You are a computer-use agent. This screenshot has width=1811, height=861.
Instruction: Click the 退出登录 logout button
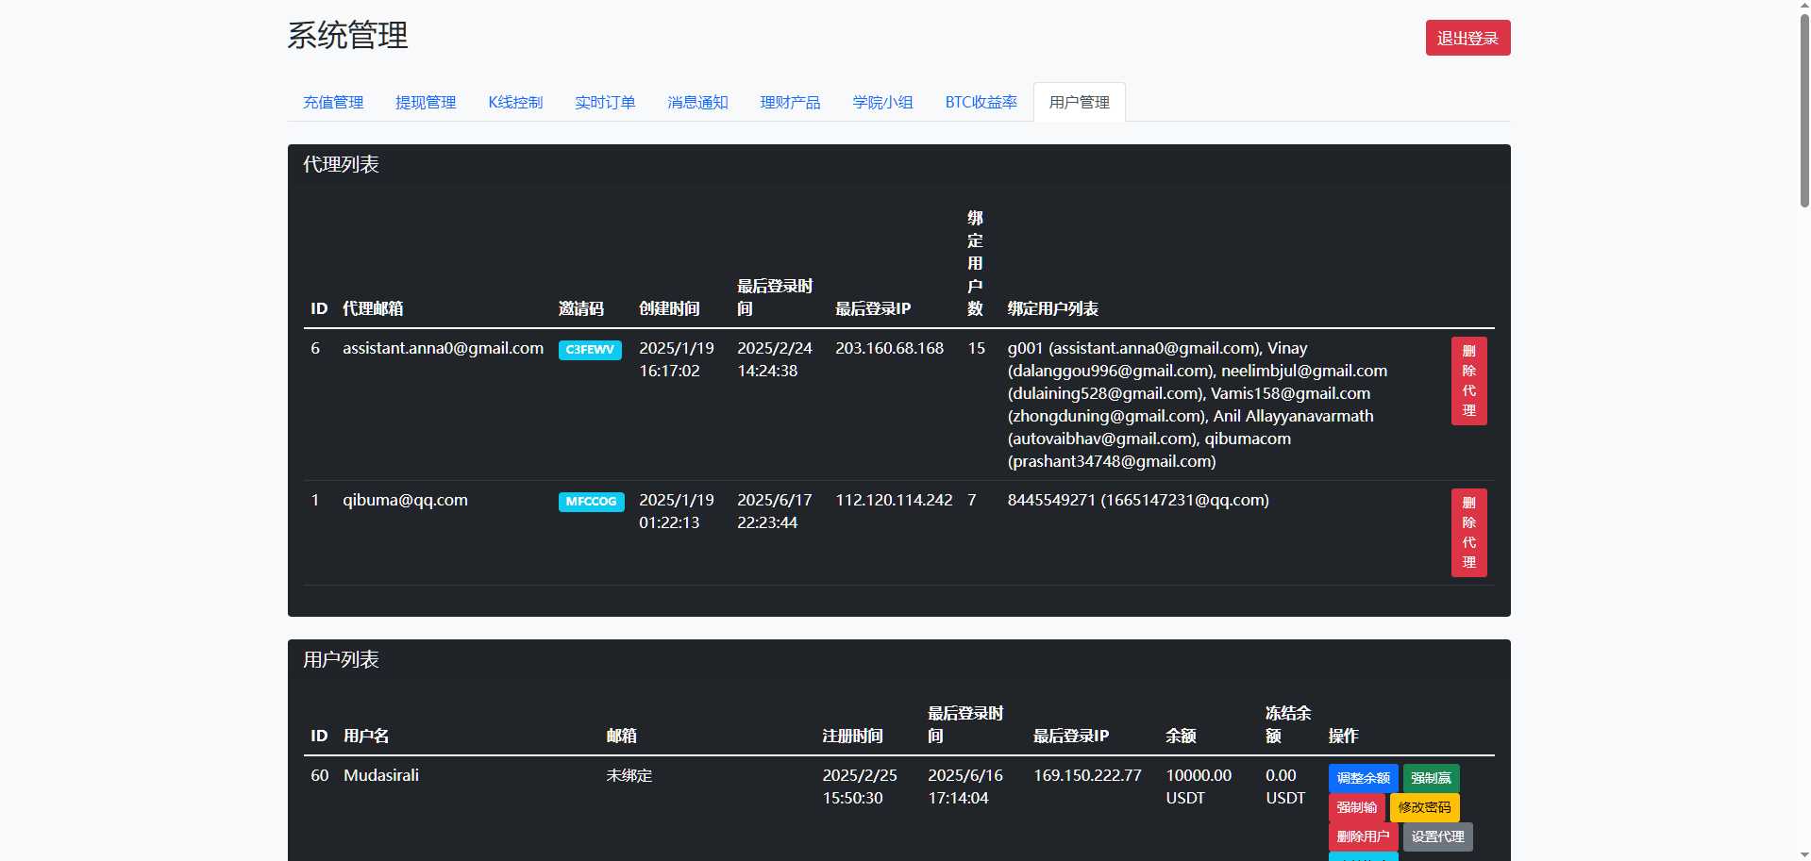(1467, 38)
